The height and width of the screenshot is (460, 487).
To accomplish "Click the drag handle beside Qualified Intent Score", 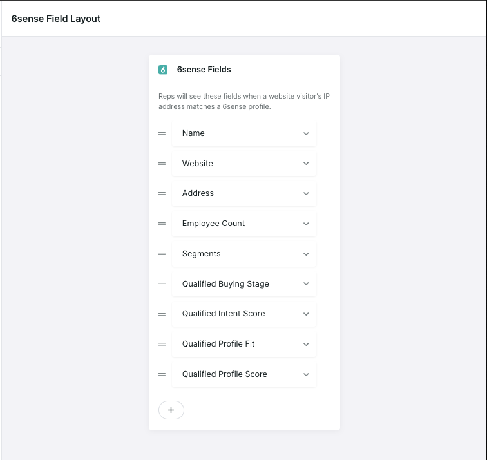I will click(162, 314).
